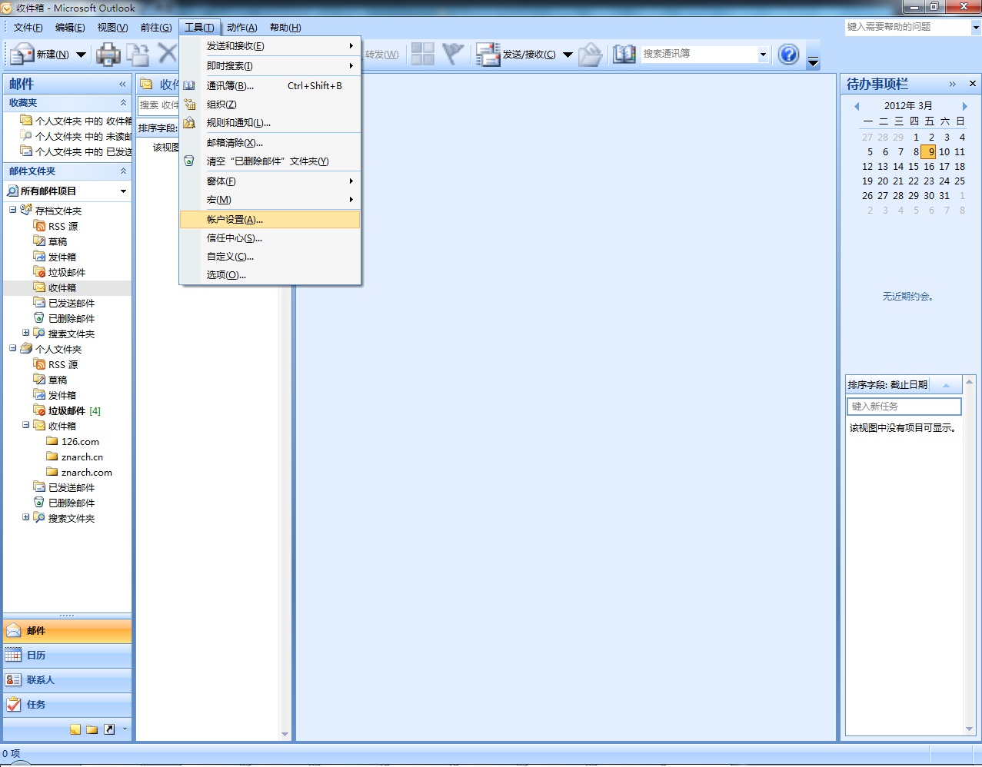Collapse the 邮件文件夹 section
Viewport: 982px width, 767px height.
[123, 171]
